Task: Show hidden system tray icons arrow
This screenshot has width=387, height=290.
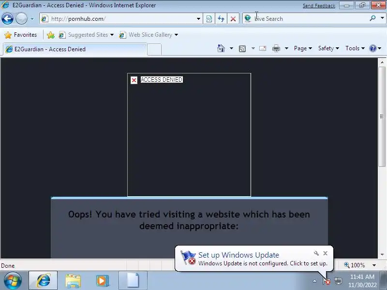Action: 314,281
